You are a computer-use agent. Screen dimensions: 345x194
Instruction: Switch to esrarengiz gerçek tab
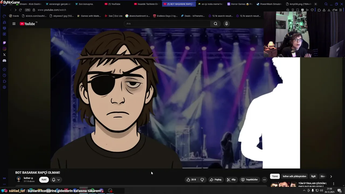click(58, 4)
